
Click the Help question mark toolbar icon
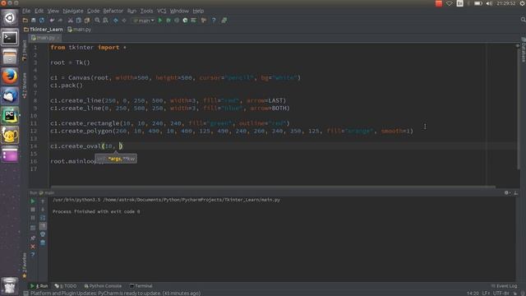(214, 21)
